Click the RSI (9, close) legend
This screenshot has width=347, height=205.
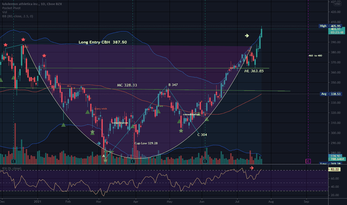click(12, 168)
